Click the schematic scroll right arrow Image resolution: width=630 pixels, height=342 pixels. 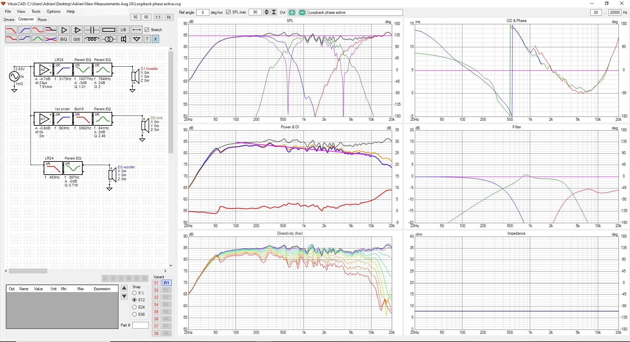pyautogui.click(x=165, y=271)
